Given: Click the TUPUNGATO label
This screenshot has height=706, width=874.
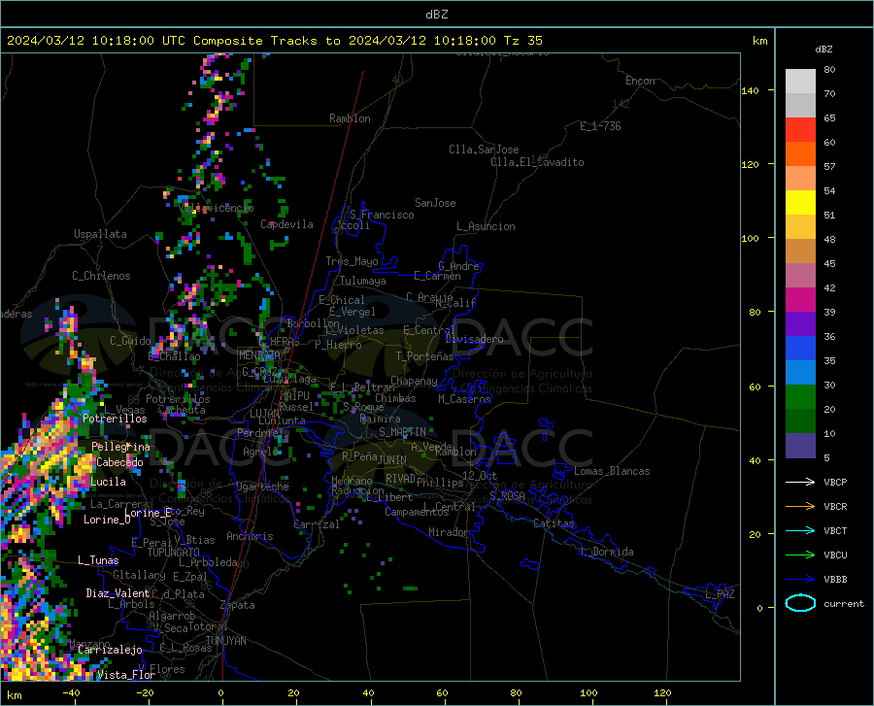Looking at the screenshot, I should pos(174,553).
